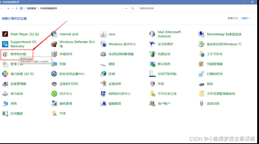Screen dimensions: 259x144
Task: Open the 工作文件夹 icon
Action: tap(201, 54)
